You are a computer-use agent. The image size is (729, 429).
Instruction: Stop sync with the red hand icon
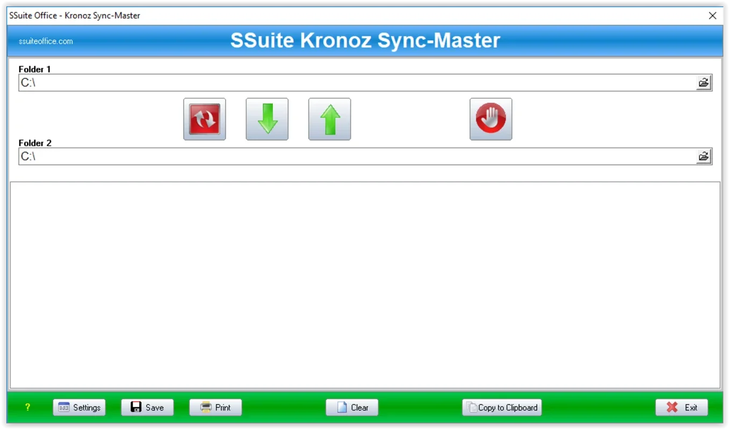coord(490,119)
